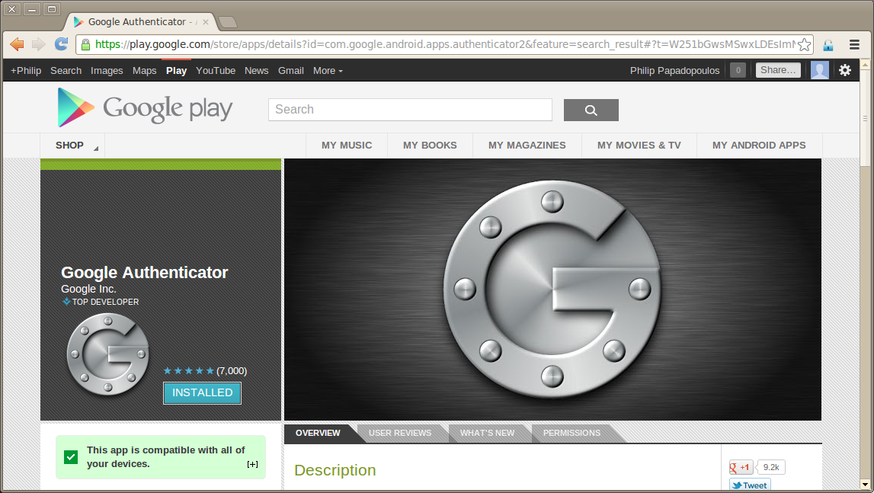Open the Permissions tab

[571, 433]
